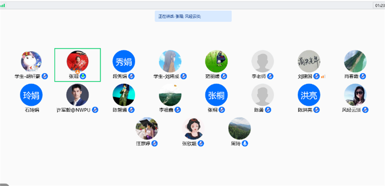
Task: Click the 正在讲话 speaking status banner
Action: tap(193, 16)
